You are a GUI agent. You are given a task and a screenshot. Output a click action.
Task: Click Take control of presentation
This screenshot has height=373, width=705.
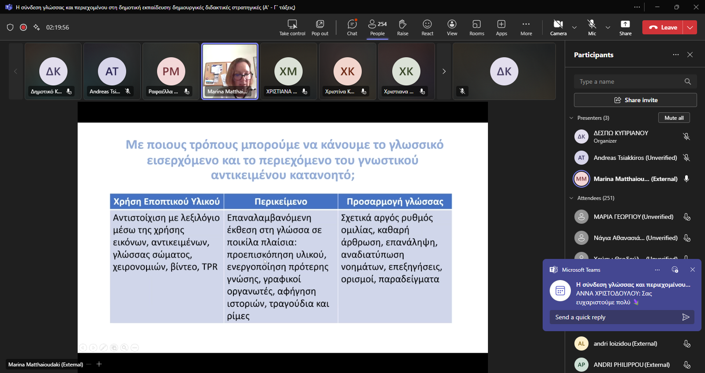[x=292, y=27]
